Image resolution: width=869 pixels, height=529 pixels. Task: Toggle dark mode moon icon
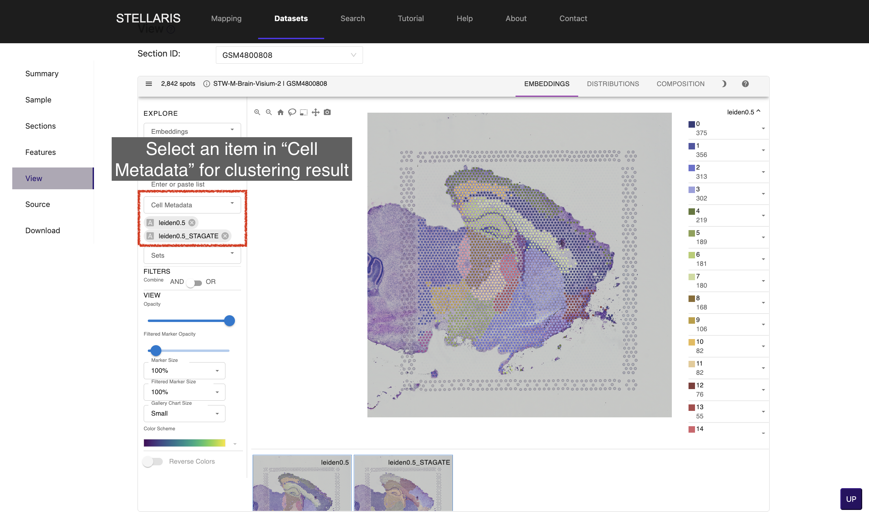724,84
